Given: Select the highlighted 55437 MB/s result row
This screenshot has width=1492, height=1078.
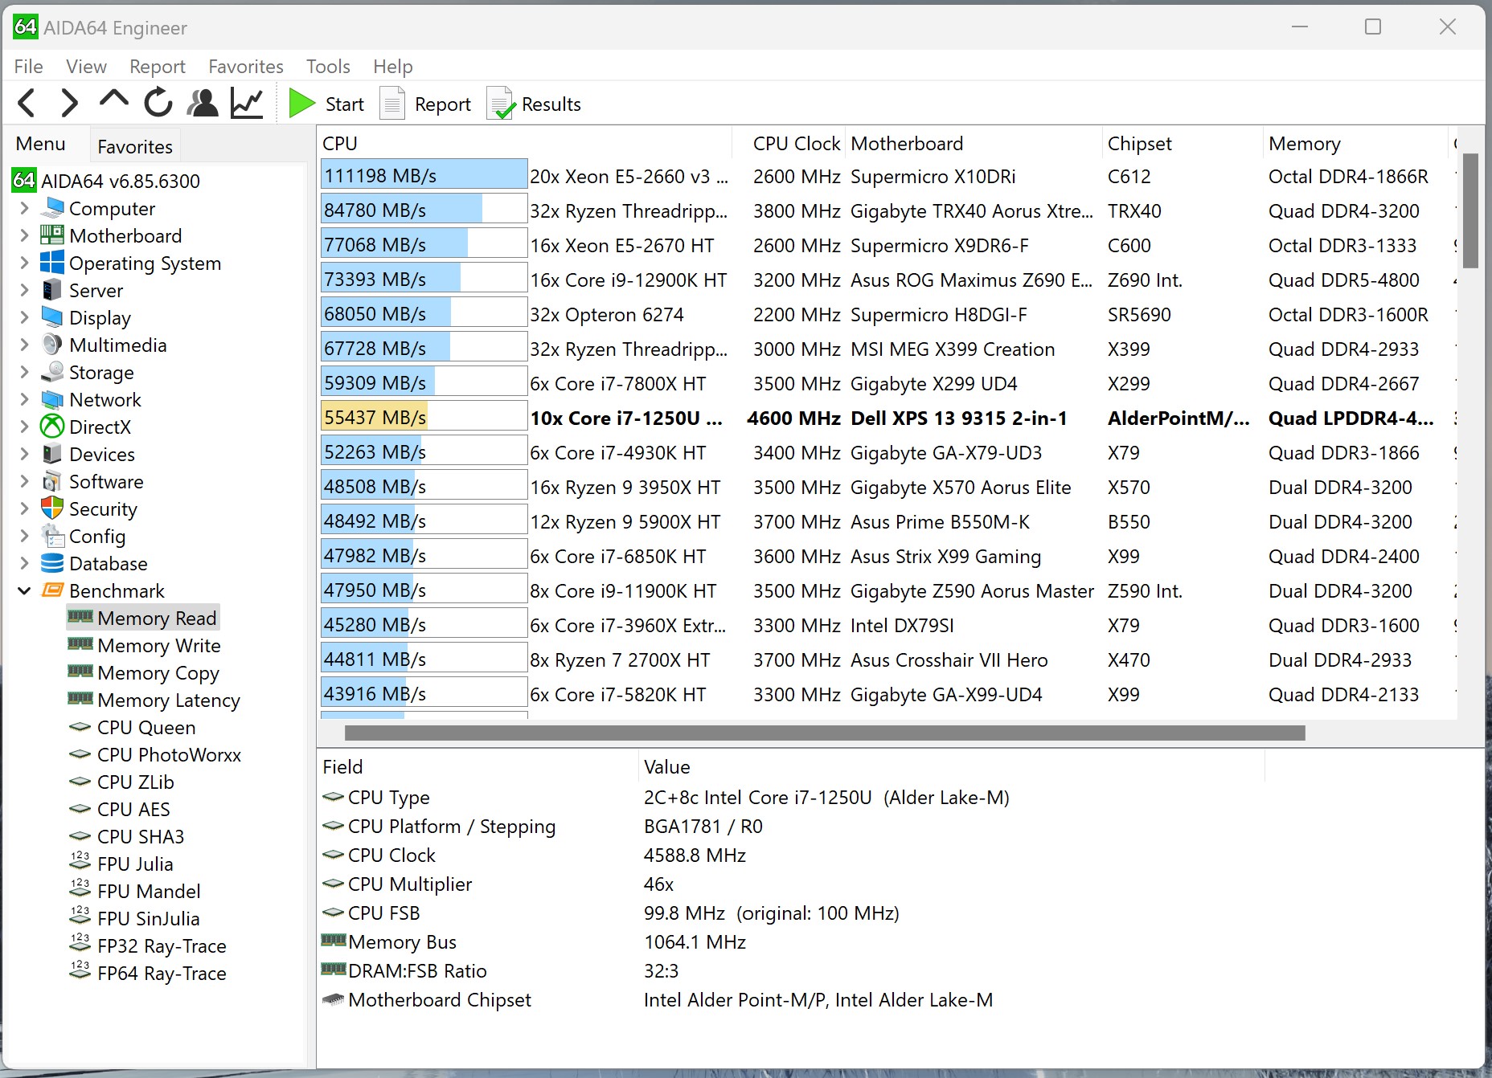Looking at the screenshot, I should (x=887, y=418).
